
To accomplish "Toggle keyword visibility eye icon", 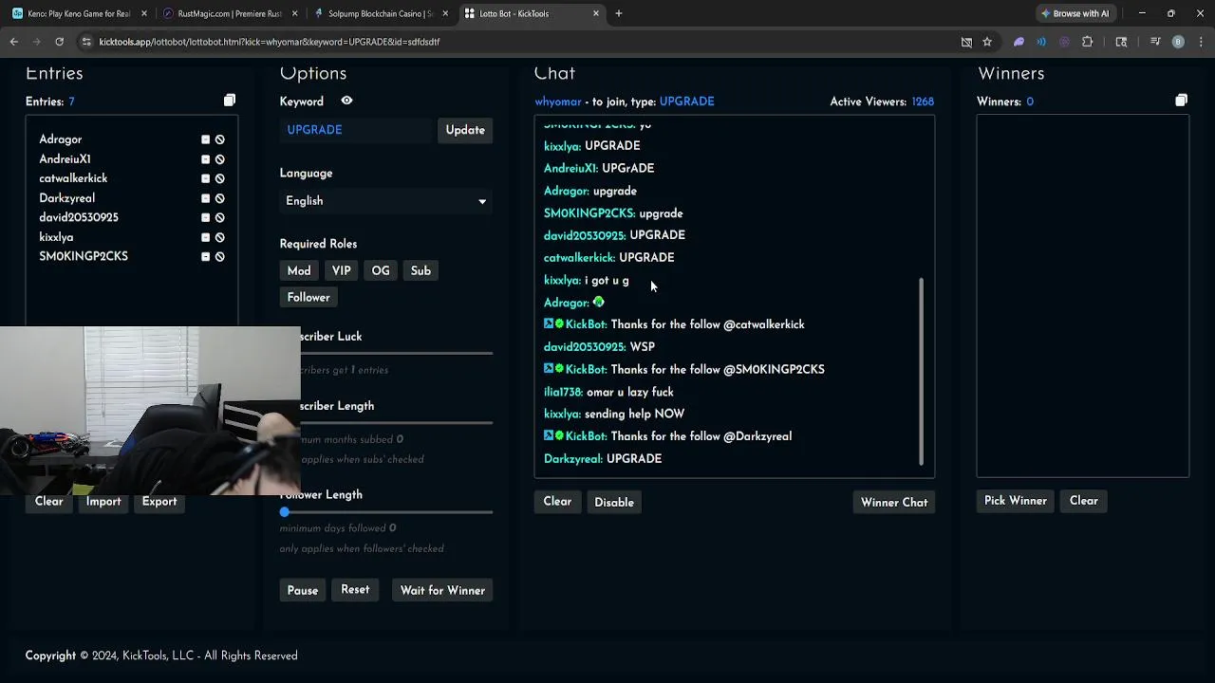I will (346, 101).
